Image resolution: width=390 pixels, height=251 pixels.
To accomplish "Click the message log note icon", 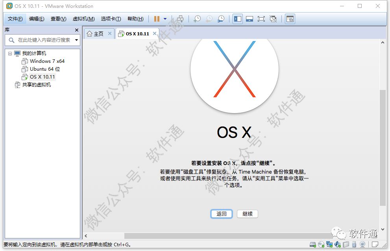I will point(375,245).
